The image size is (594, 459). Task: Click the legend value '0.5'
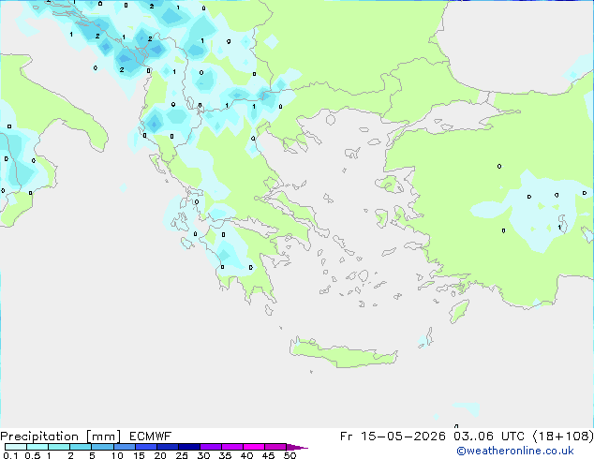[x=33, y=455]
